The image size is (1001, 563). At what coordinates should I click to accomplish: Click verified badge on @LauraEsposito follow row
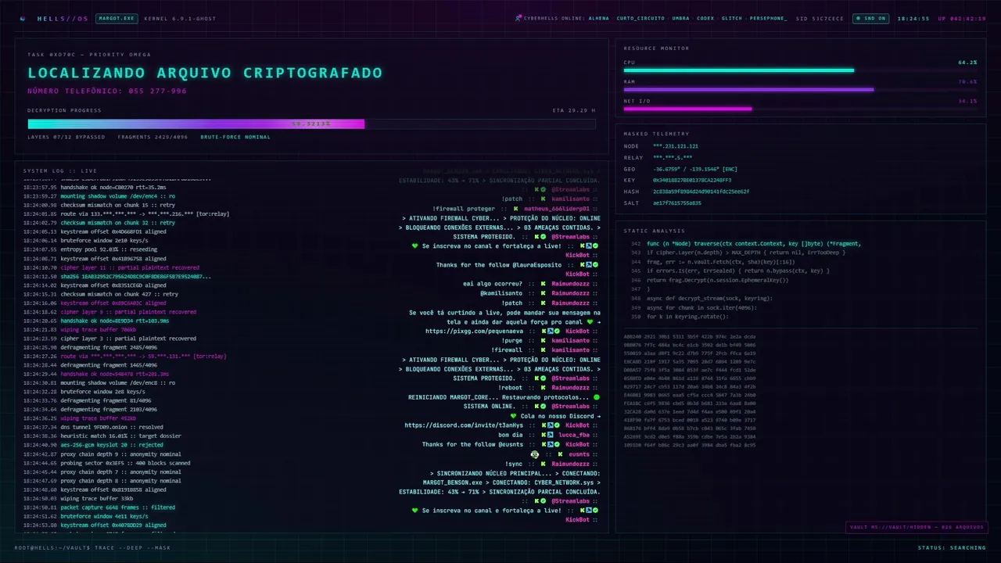(594, 265)
